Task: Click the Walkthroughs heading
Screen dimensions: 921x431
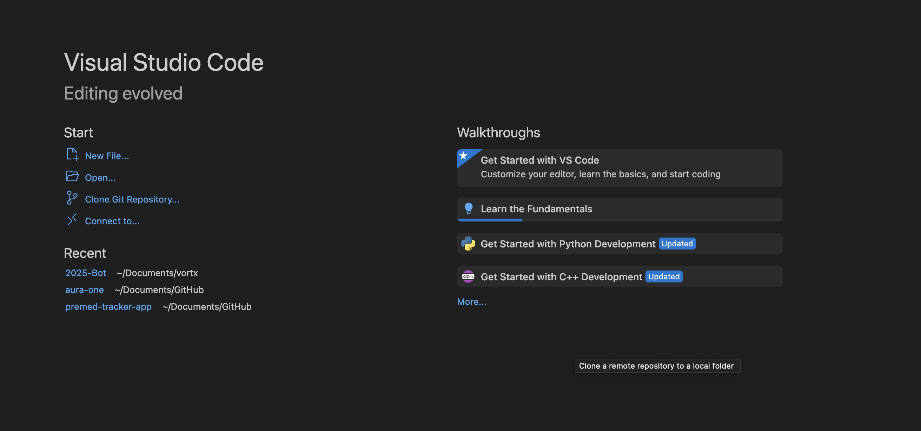Action: tap(499, 133)
